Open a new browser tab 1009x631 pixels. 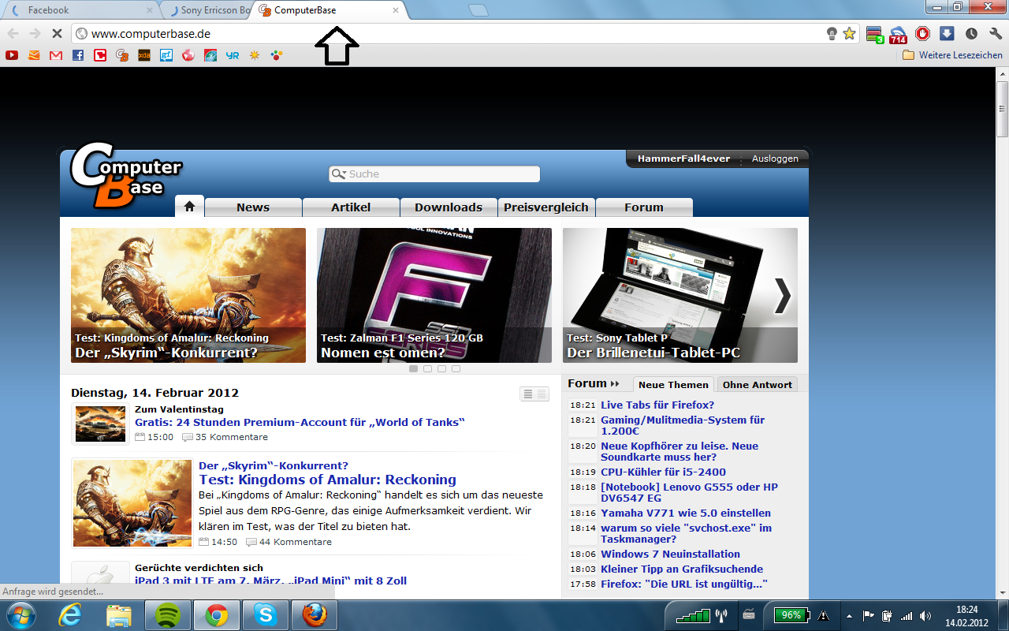(x=478, y=10)
